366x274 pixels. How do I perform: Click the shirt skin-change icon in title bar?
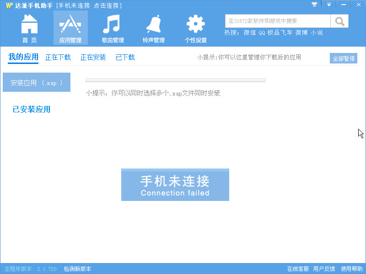click(x=314, y=5)
